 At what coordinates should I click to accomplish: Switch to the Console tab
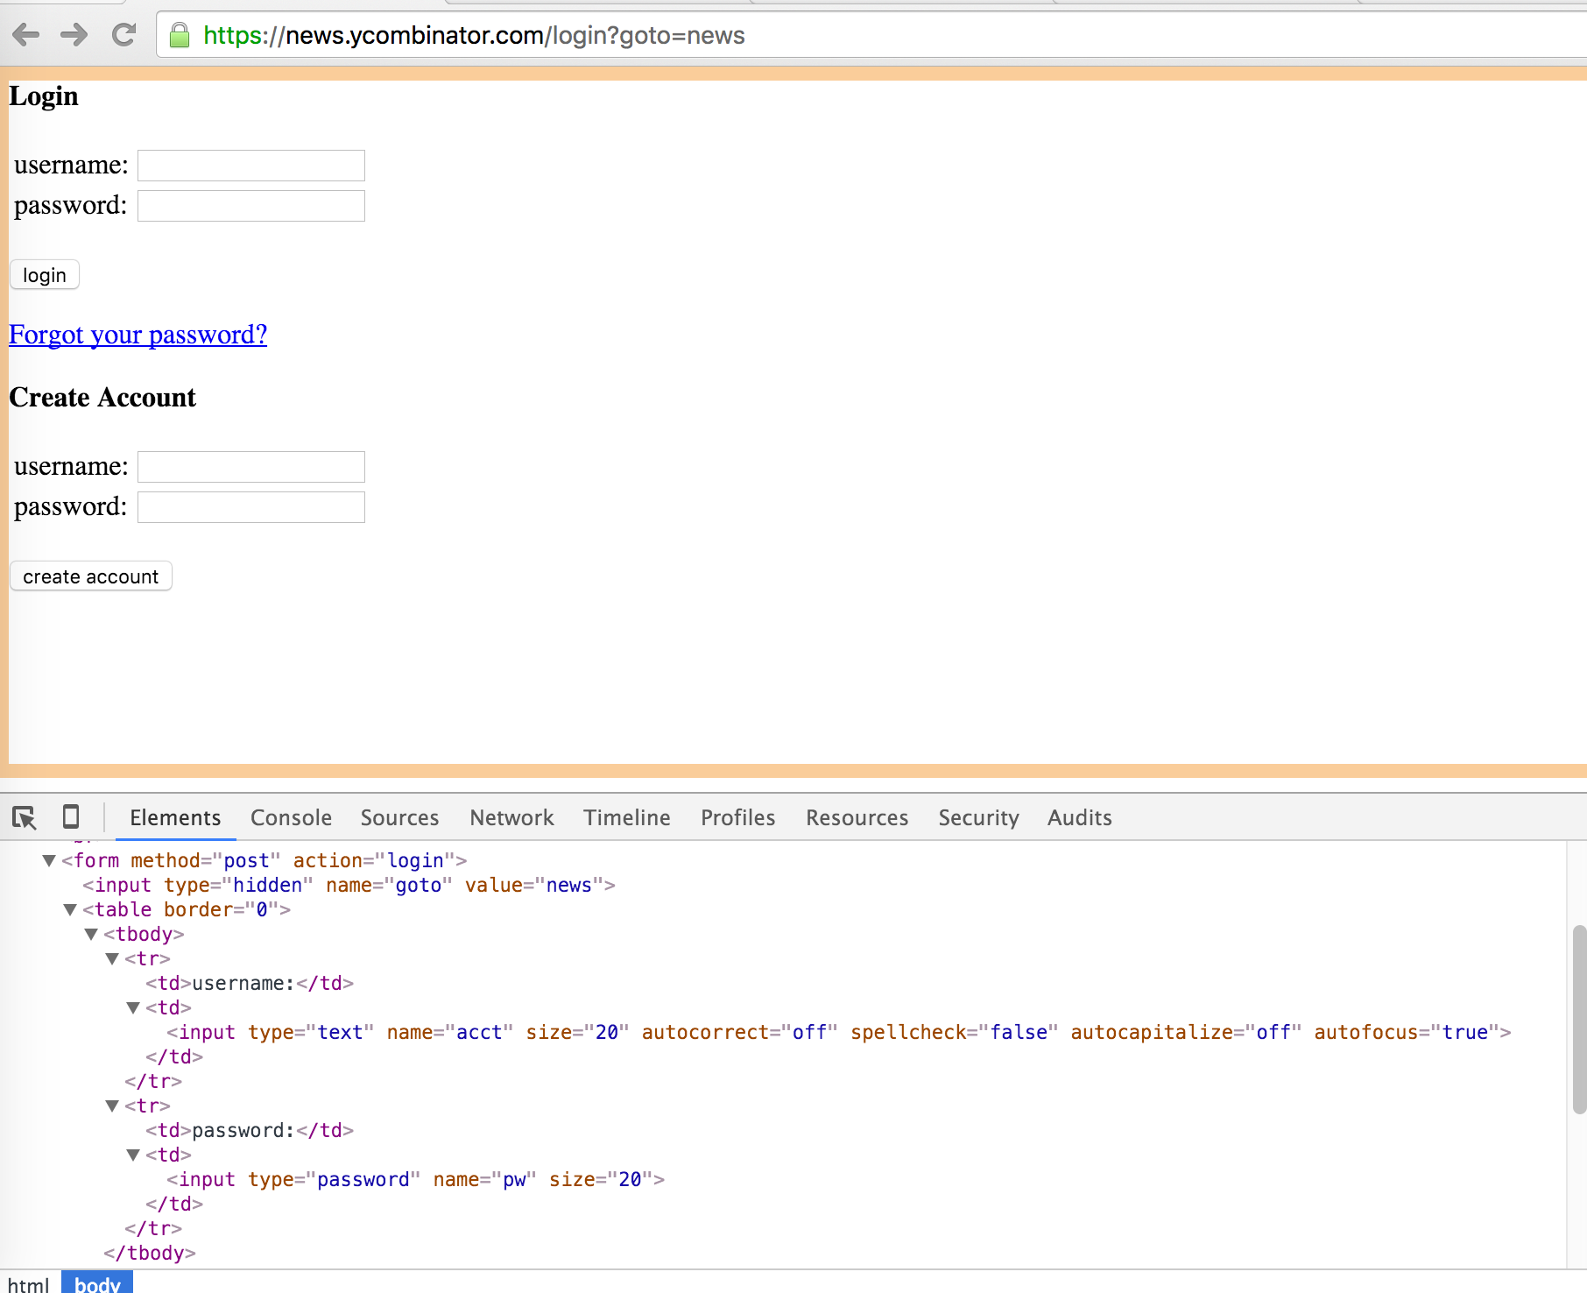coord(290,816)
